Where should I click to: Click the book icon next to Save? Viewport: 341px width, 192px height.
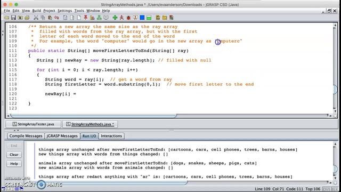click(20, 18)
